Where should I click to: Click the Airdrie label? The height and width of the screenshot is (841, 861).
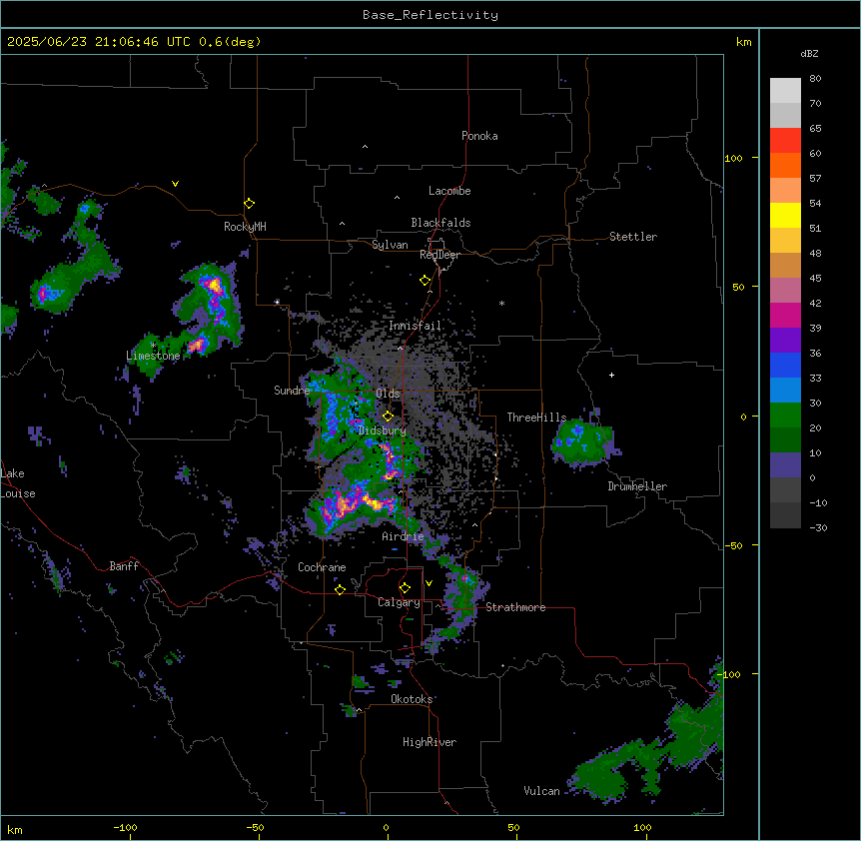[404, 536]
